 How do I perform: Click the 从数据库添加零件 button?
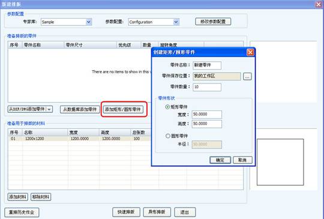(80, 109)
